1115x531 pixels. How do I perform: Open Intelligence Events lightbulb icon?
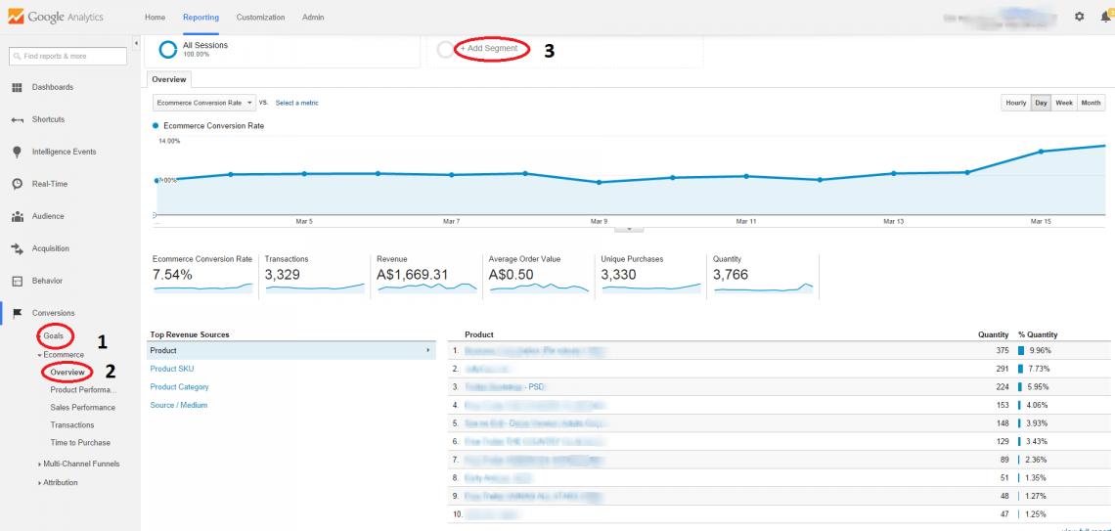pyautogui.click(x=17, y=152)
